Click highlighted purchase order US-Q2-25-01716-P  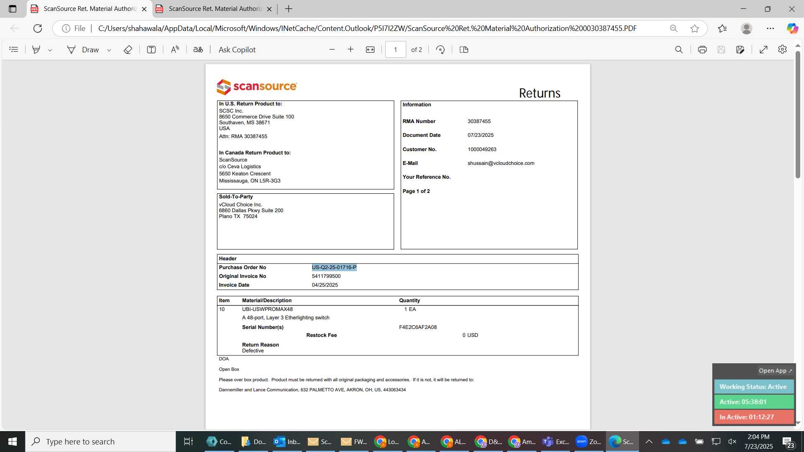tap(334, 267)
